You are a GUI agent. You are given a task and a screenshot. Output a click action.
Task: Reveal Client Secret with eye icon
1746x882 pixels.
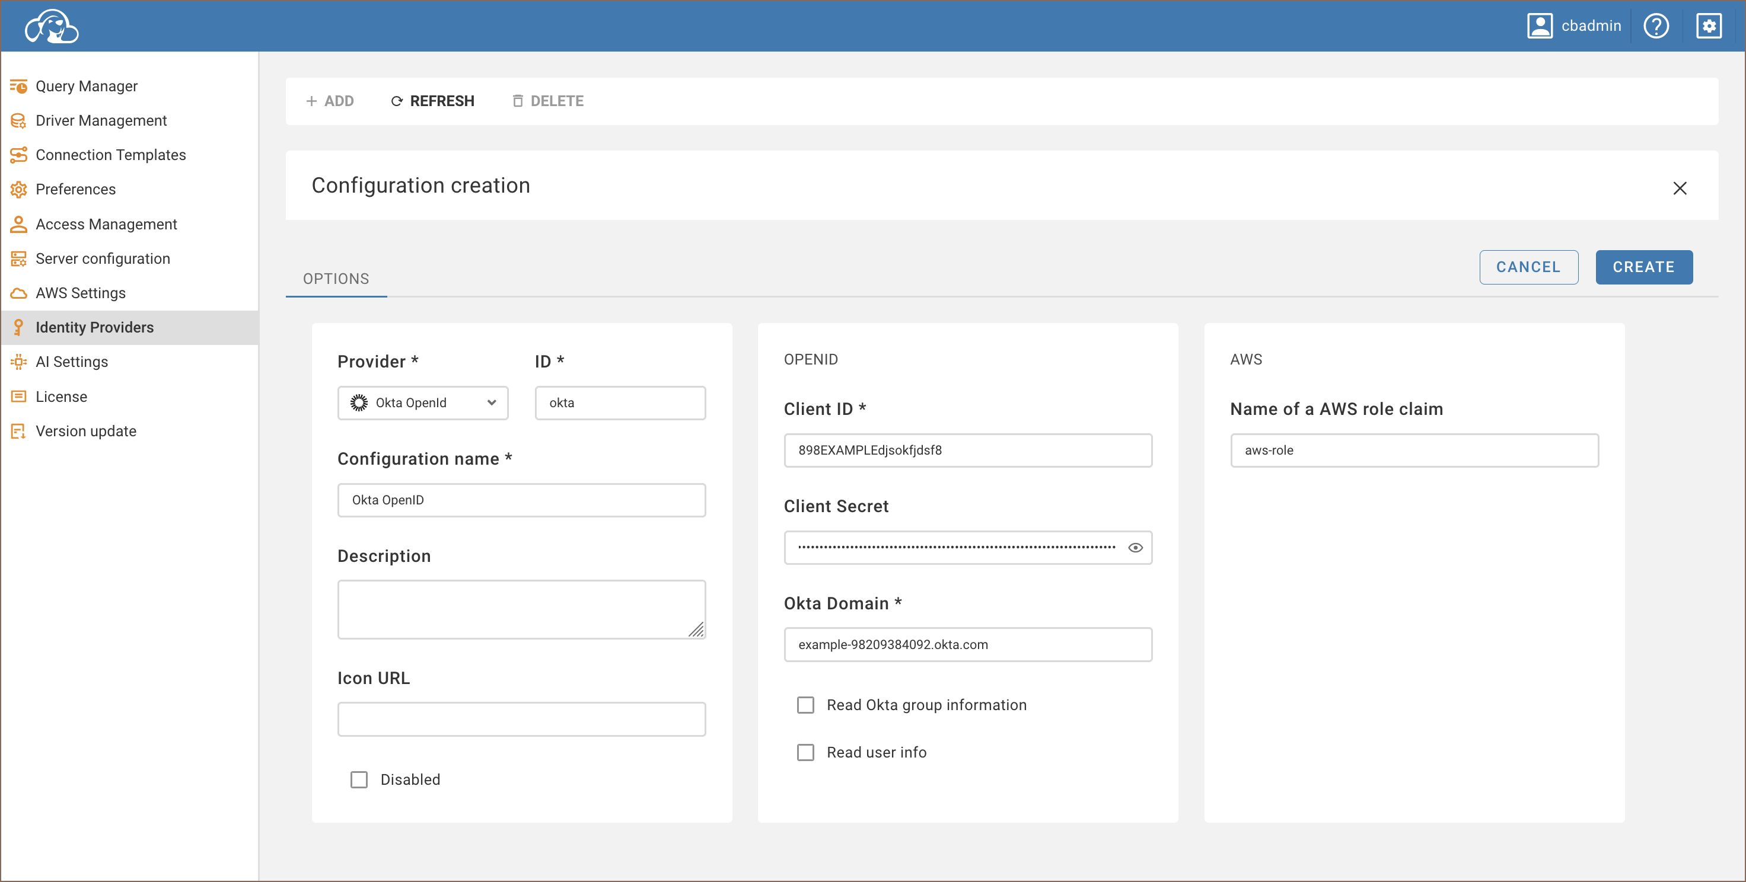click(1135, 547)
